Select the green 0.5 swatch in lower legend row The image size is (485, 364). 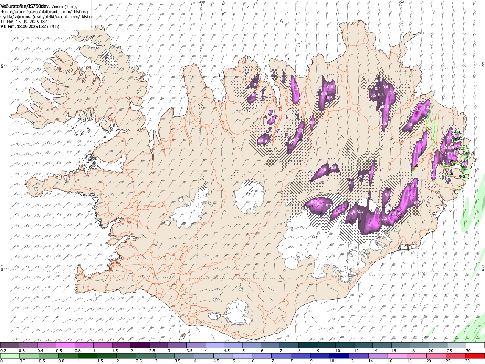coord(49,356)
